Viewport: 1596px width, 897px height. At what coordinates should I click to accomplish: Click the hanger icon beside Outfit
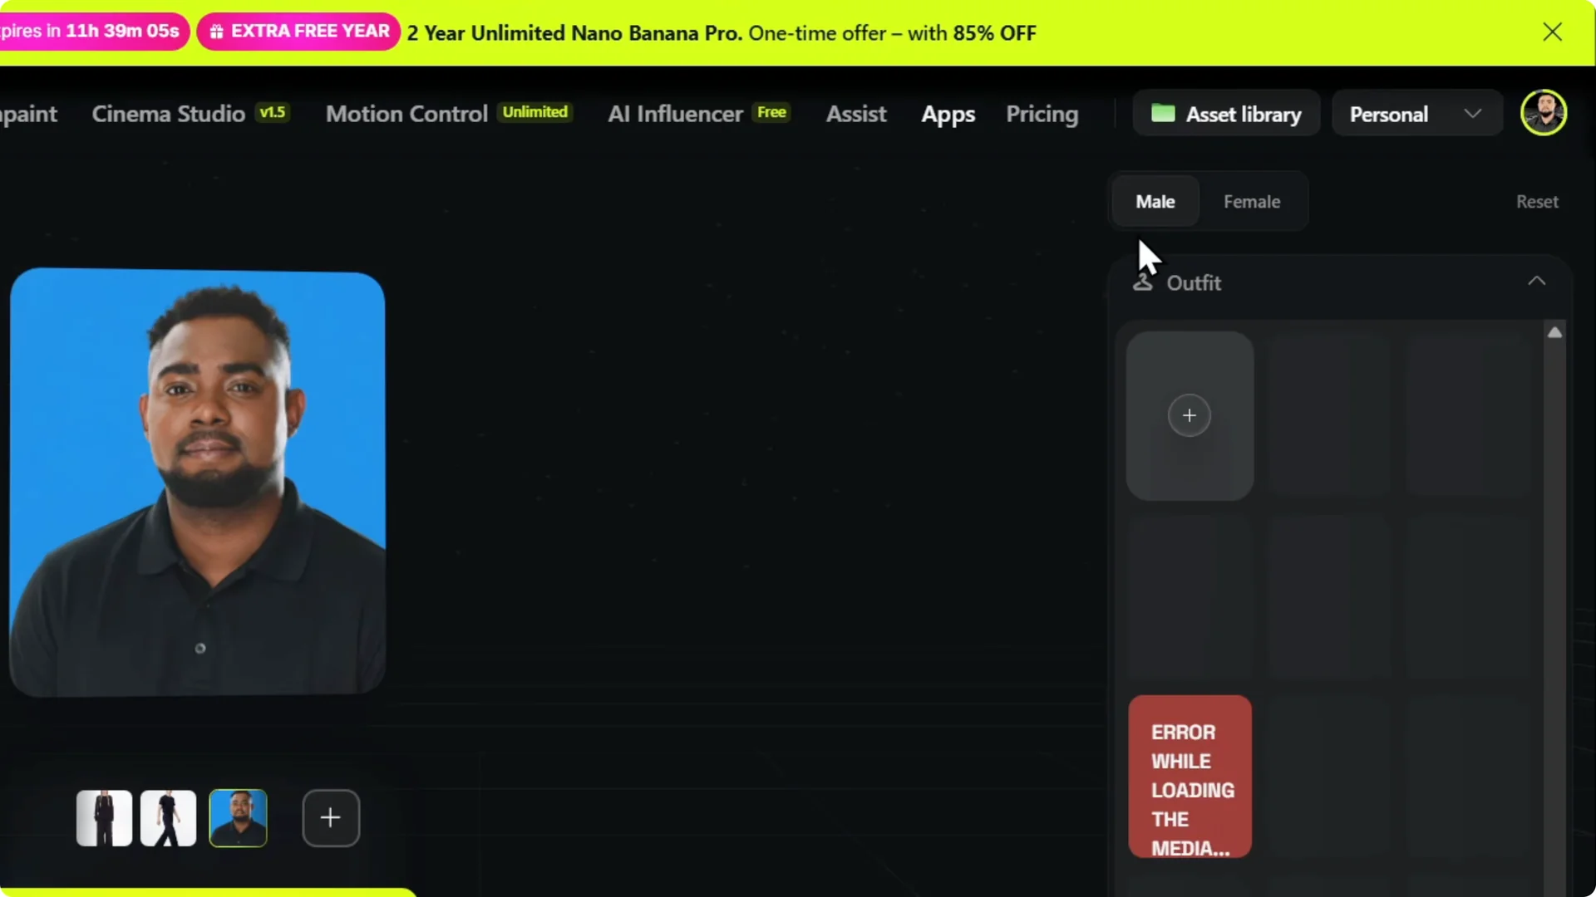1144,282
